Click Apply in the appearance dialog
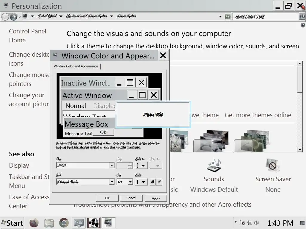Image resolution: width=306 pixels, height=229 pixels. coord(156,198)
